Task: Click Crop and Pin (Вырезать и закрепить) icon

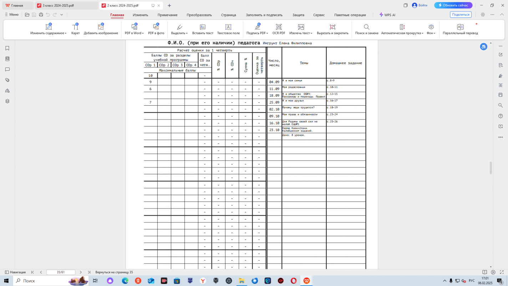Action: coord(332,27)
